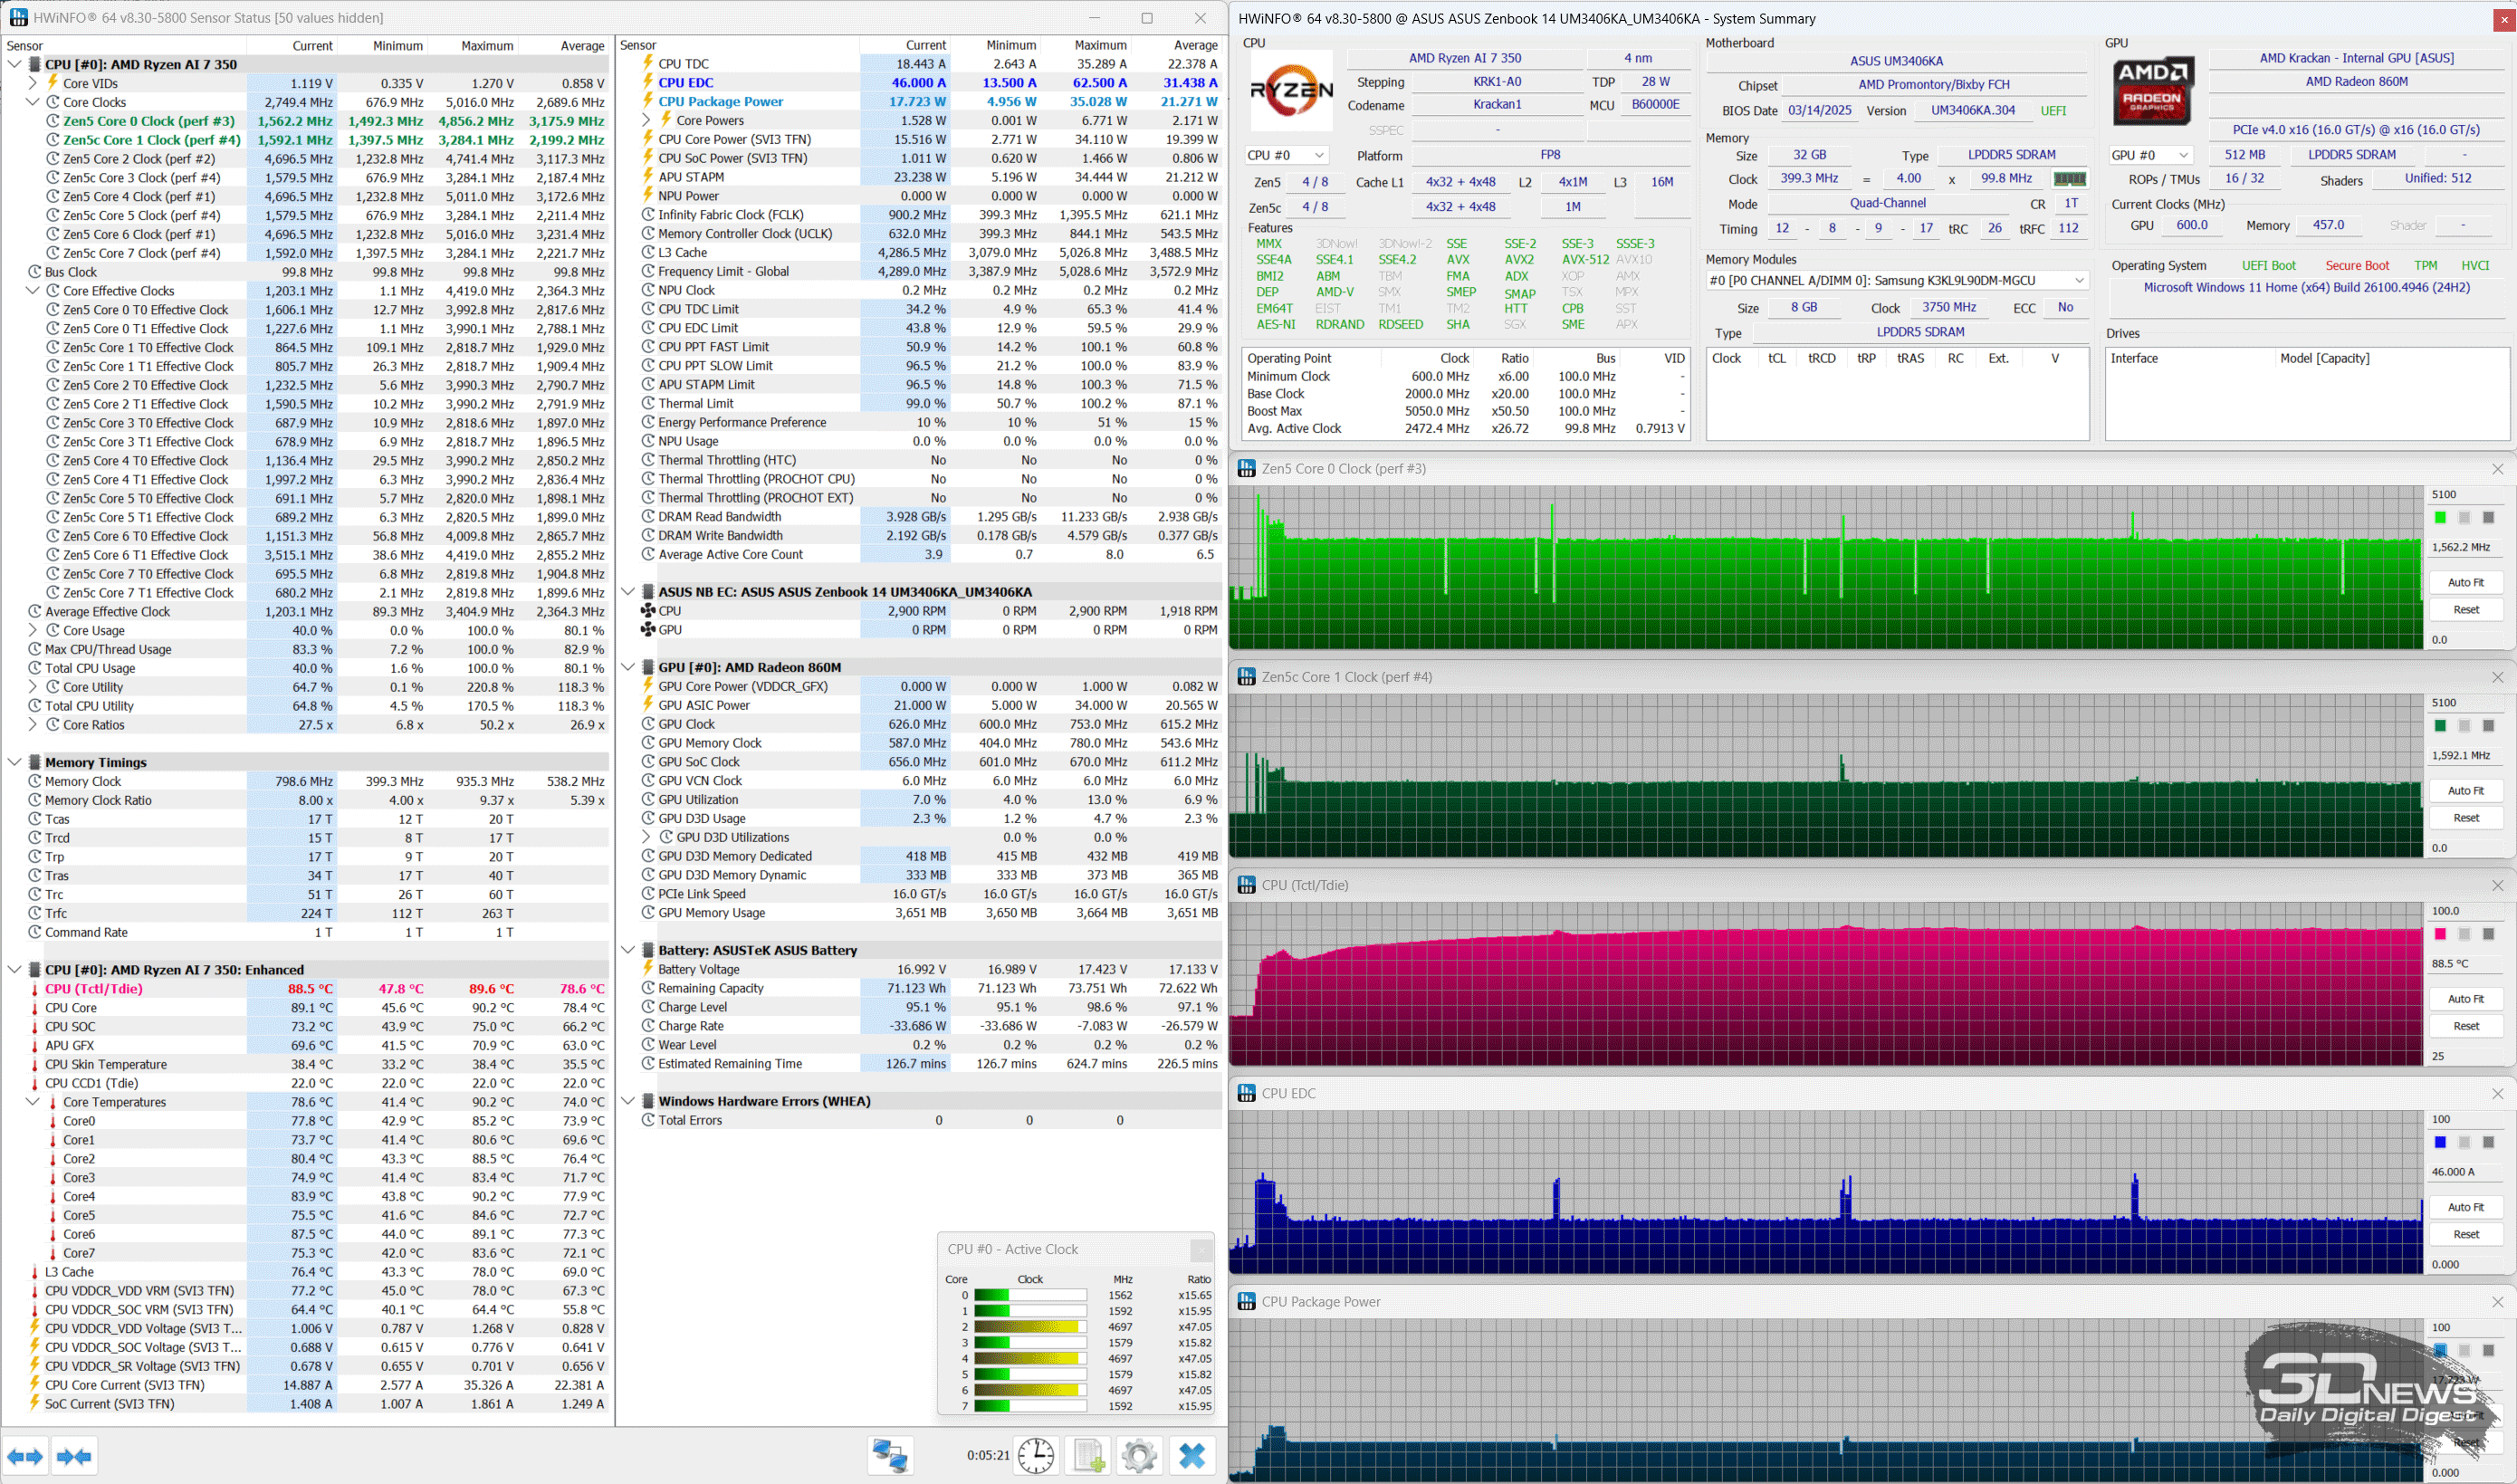
Task: Collapse the Core Temperatures node
Action: pos(32,1102)
